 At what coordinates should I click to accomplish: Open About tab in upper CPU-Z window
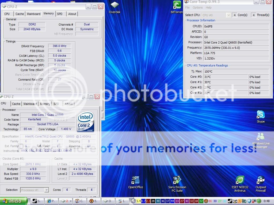pos(72,14)
